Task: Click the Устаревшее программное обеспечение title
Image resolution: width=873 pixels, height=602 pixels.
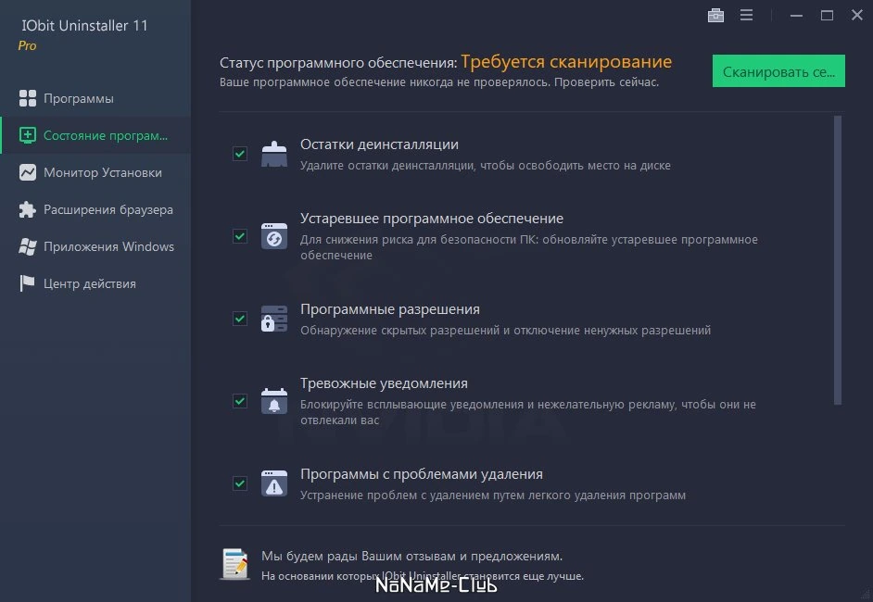Action: coord(432,219)
